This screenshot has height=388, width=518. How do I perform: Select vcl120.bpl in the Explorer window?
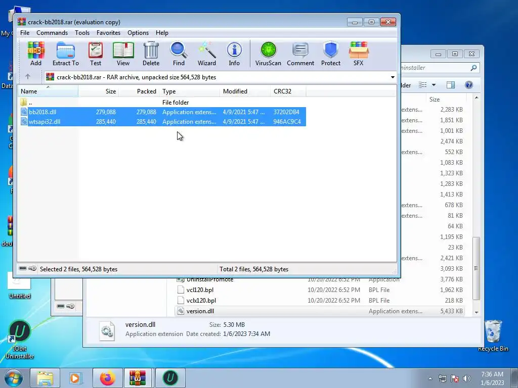[199, 289]
